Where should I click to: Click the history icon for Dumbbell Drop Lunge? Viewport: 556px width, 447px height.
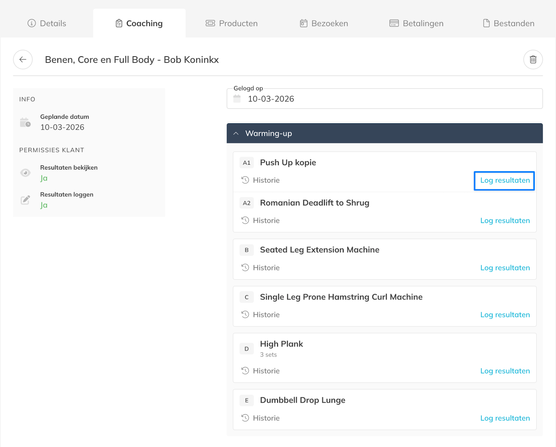coord(245,418)
